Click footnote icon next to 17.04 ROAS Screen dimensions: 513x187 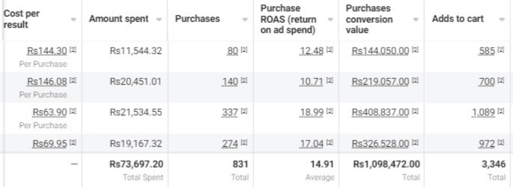(330, 142)
